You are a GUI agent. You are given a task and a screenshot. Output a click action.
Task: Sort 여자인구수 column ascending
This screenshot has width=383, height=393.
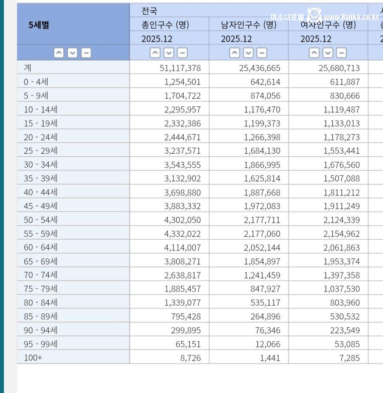coord(314,53)
